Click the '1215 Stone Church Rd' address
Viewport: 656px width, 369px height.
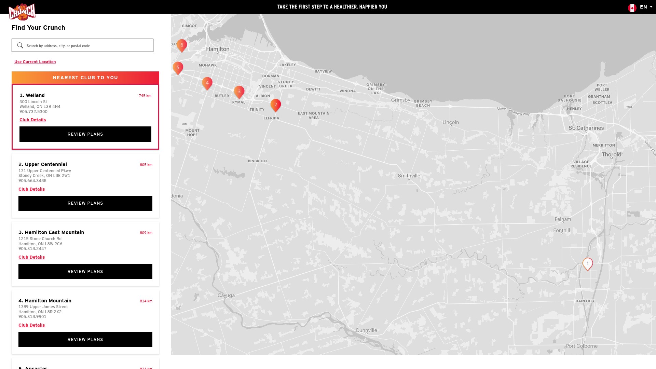point(40,239)
